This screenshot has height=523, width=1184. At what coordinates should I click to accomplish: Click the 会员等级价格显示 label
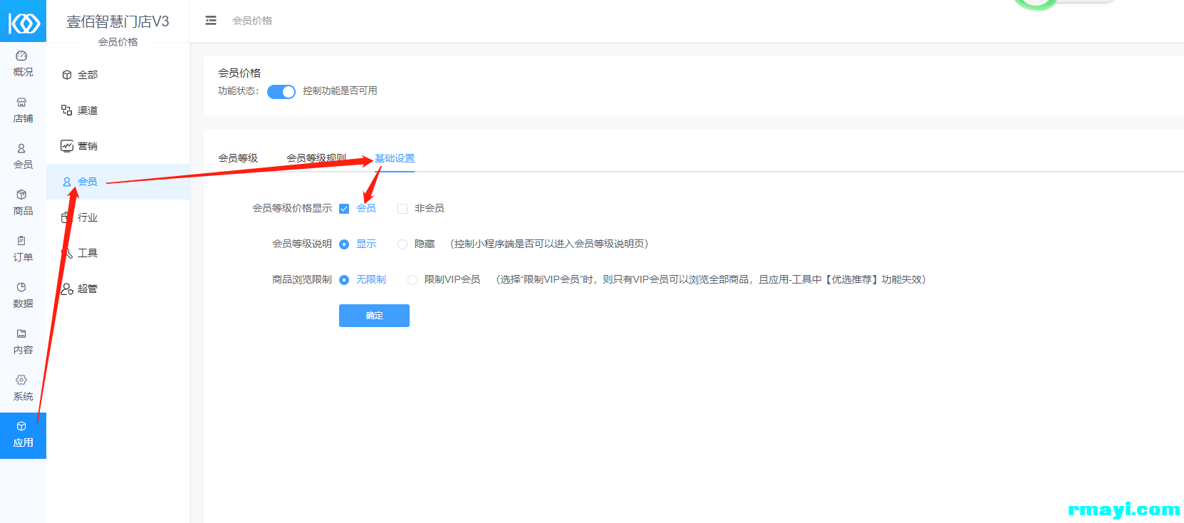(x=292, y=208)
